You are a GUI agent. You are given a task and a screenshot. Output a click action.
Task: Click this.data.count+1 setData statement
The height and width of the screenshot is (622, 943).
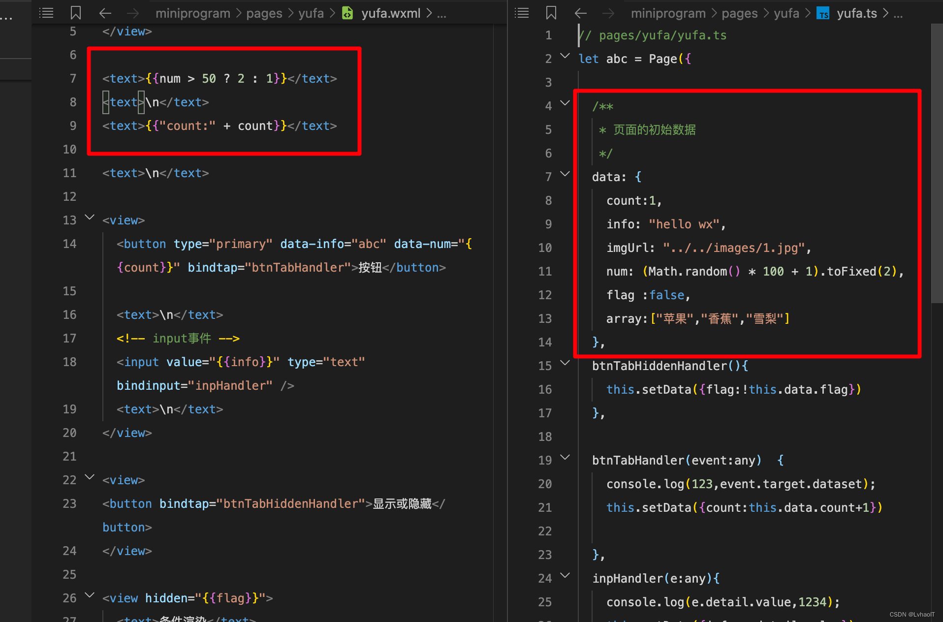(x=745, y=507)
